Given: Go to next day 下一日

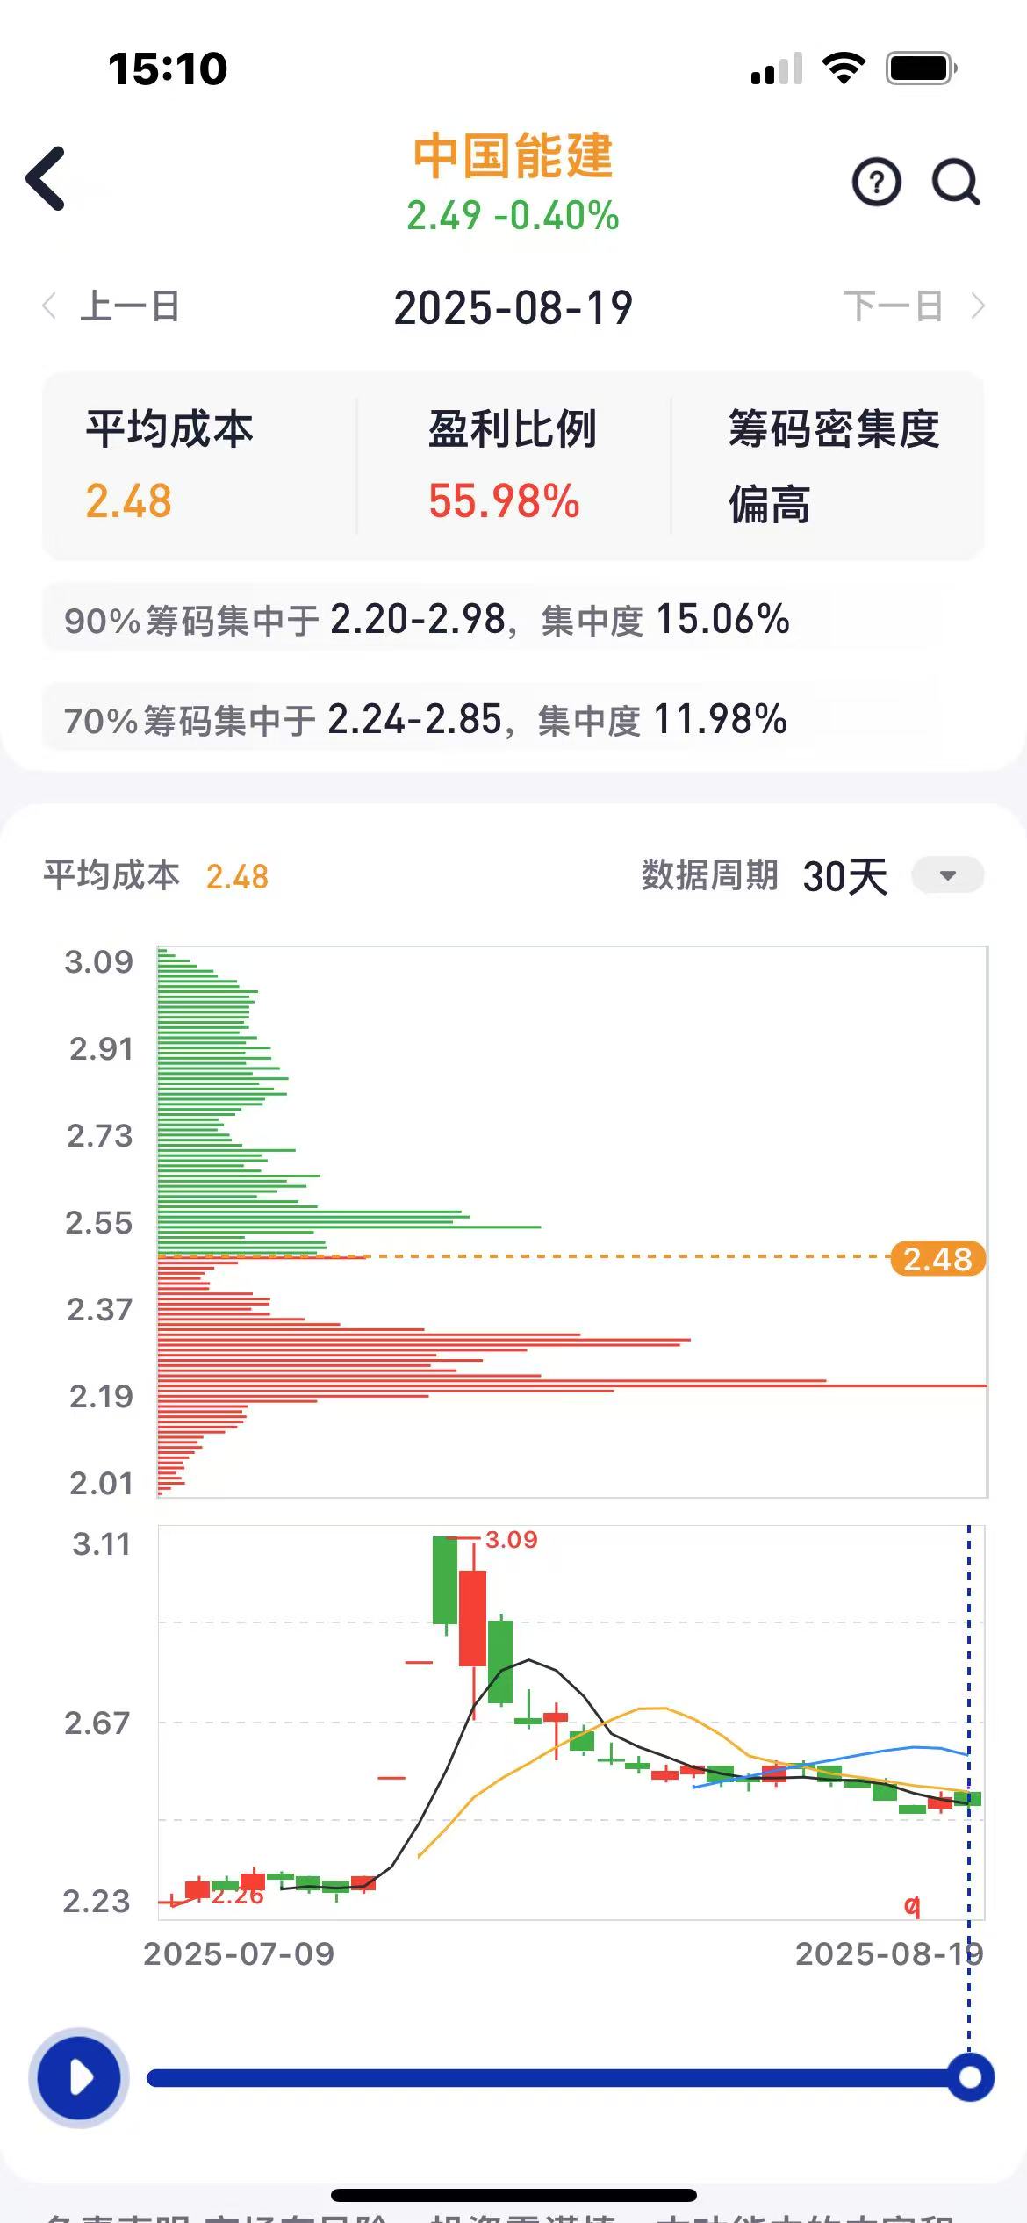Looking at the screenshot, I should [914, 306].
